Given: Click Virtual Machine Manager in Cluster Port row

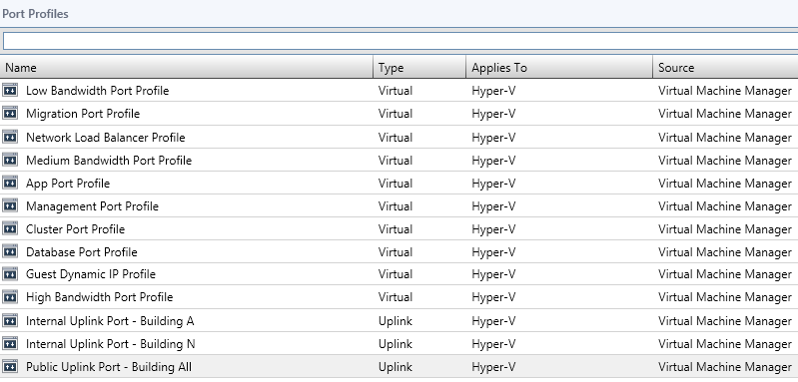Looking at the screenshot, I should [x=725, y=229].
